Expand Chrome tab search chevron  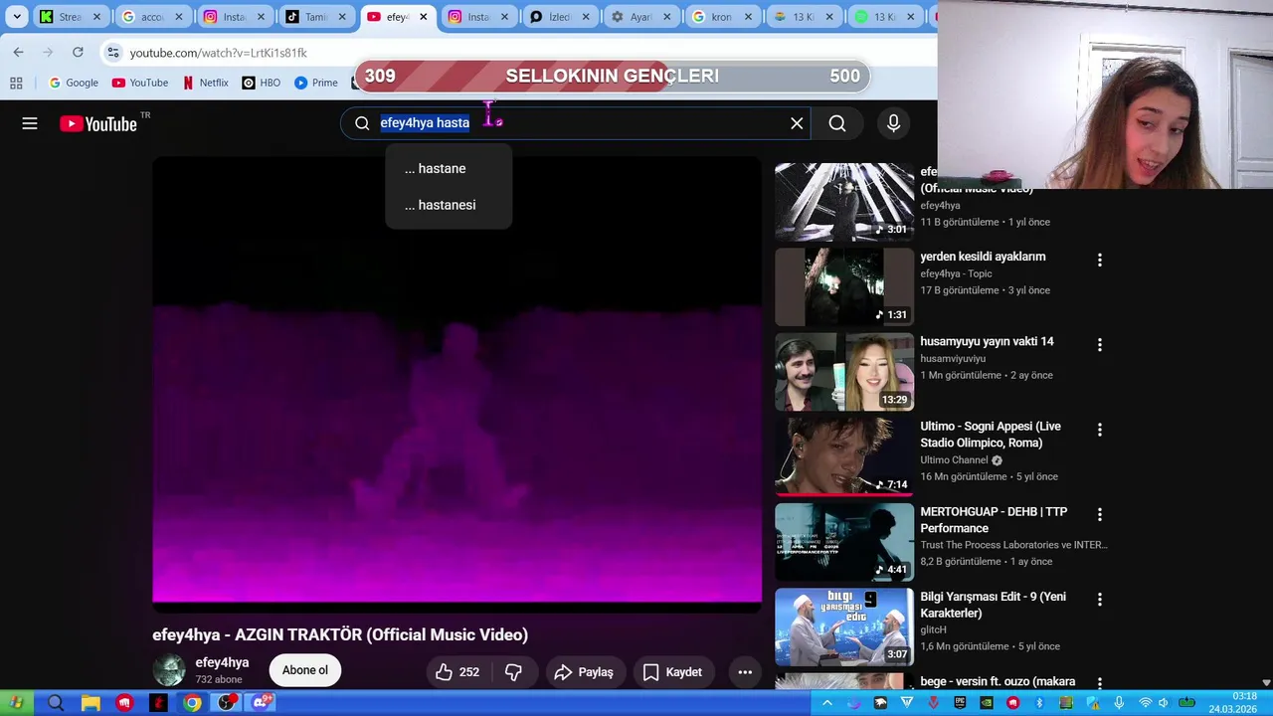[17, 17]
